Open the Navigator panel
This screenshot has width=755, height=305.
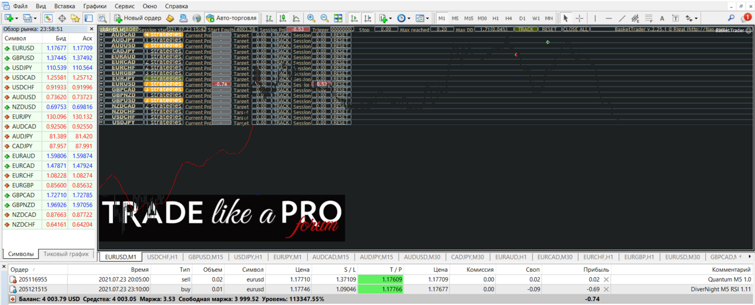[x=75, y=18]
